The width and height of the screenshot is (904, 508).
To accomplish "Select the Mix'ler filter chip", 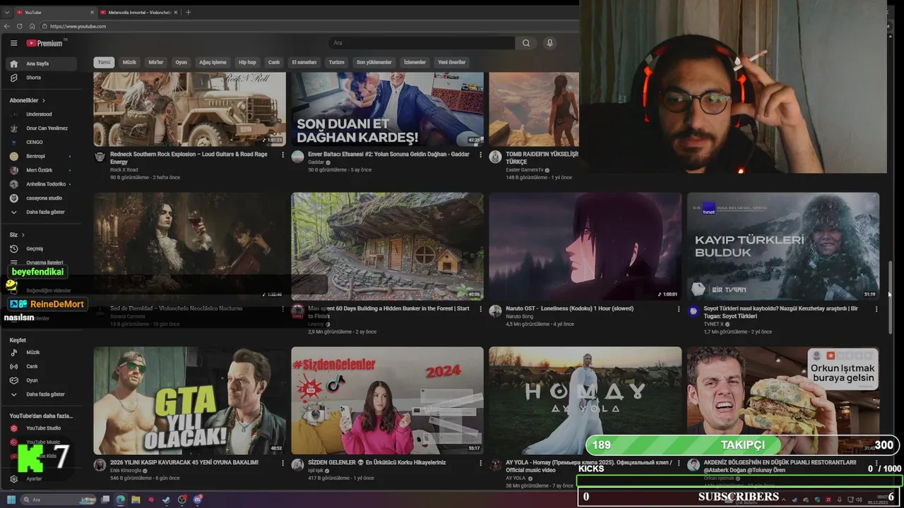I will [155, 62].
